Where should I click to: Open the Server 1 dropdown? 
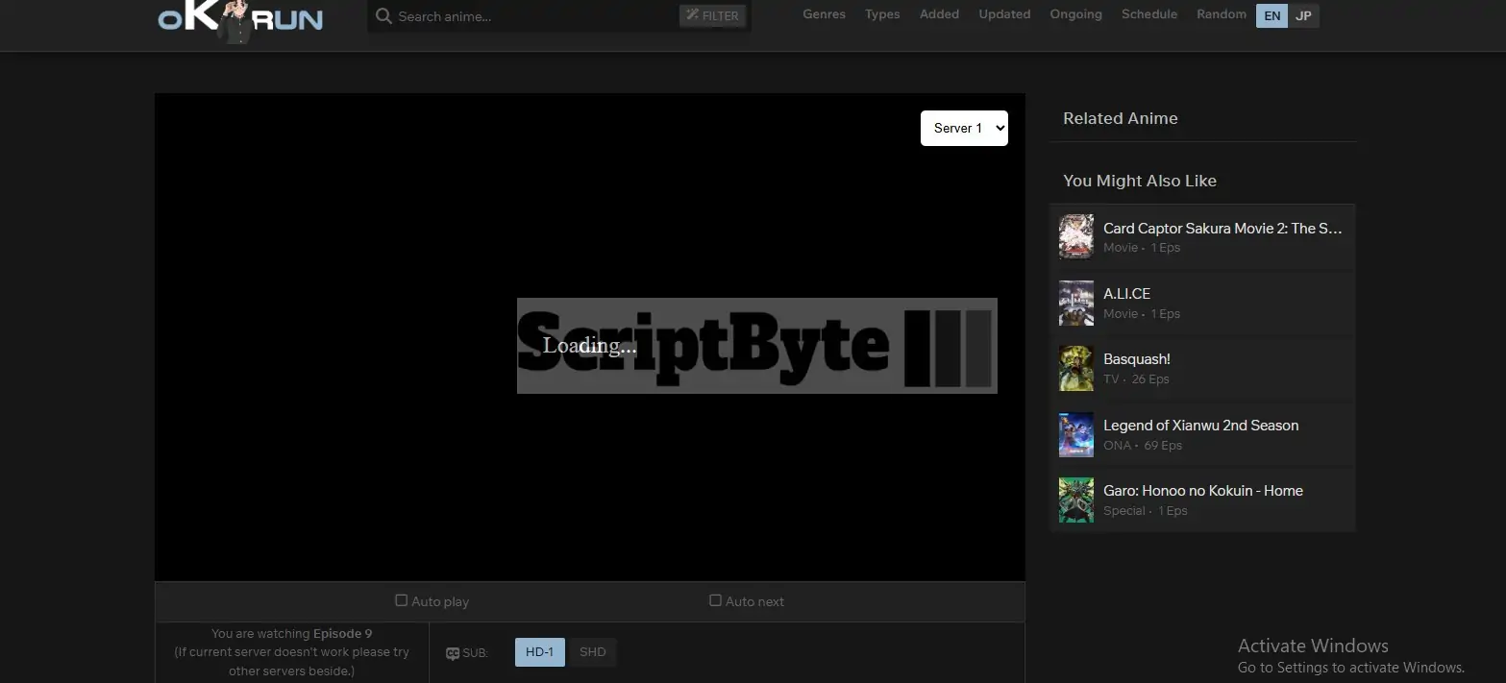coord(964,128)
